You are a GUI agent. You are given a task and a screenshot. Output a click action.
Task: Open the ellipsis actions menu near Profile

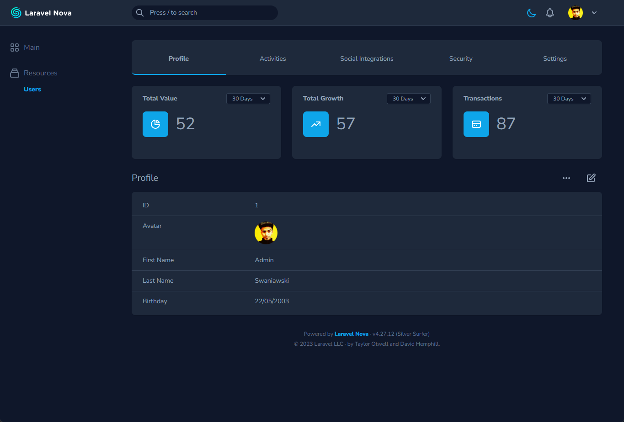click(x=566, y=178)
